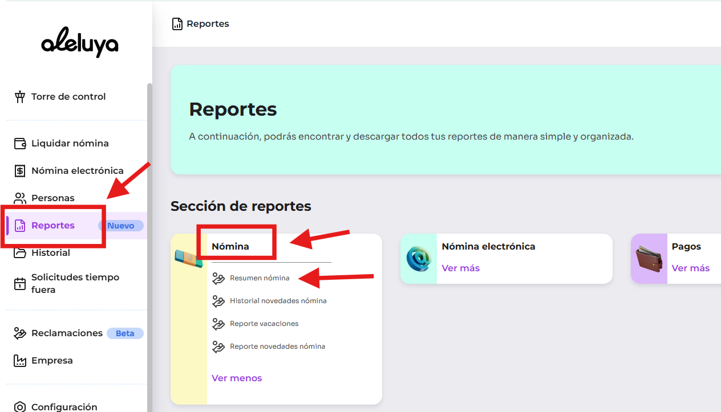Open Historial novedades nómina report

click(x=278, y=301)
